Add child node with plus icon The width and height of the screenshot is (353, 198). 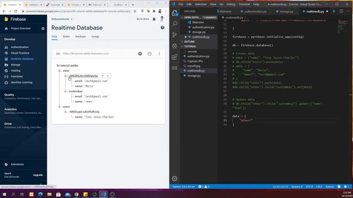pos(140,54)
